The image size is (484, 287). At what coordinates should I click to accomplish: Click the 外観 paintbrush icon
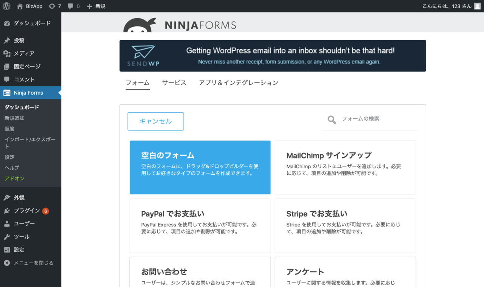(7, 197)
